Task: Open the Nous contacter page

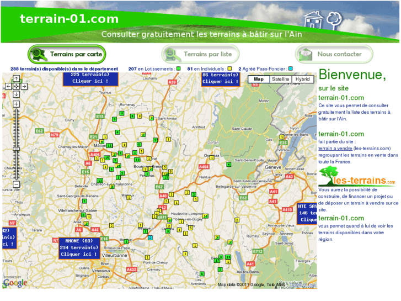Action: [x=334, y=54]
